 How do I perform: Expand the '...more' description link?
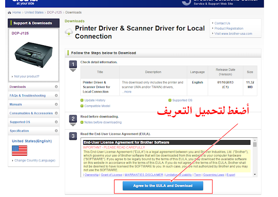126,92
